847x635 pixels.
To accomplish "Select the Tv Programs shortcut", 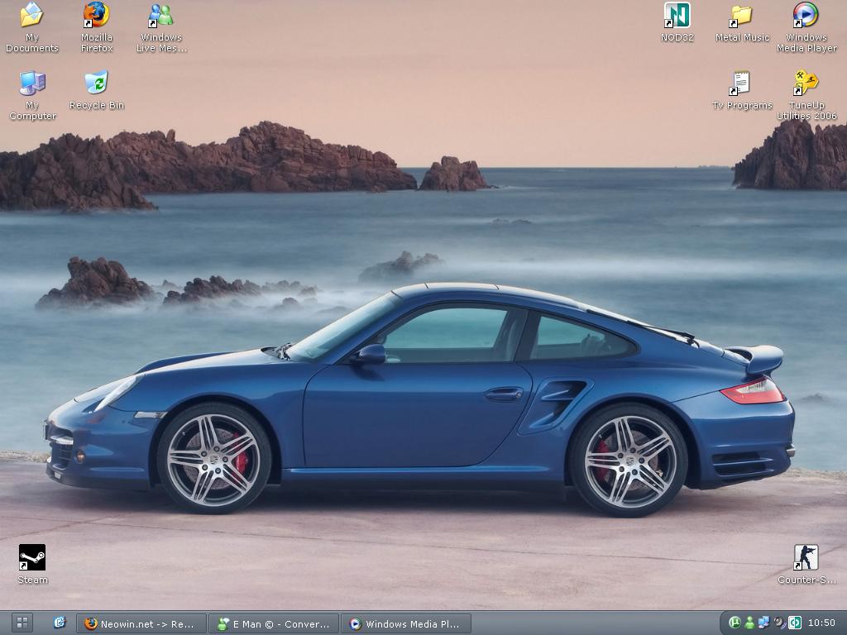I will tap(741, 84).
